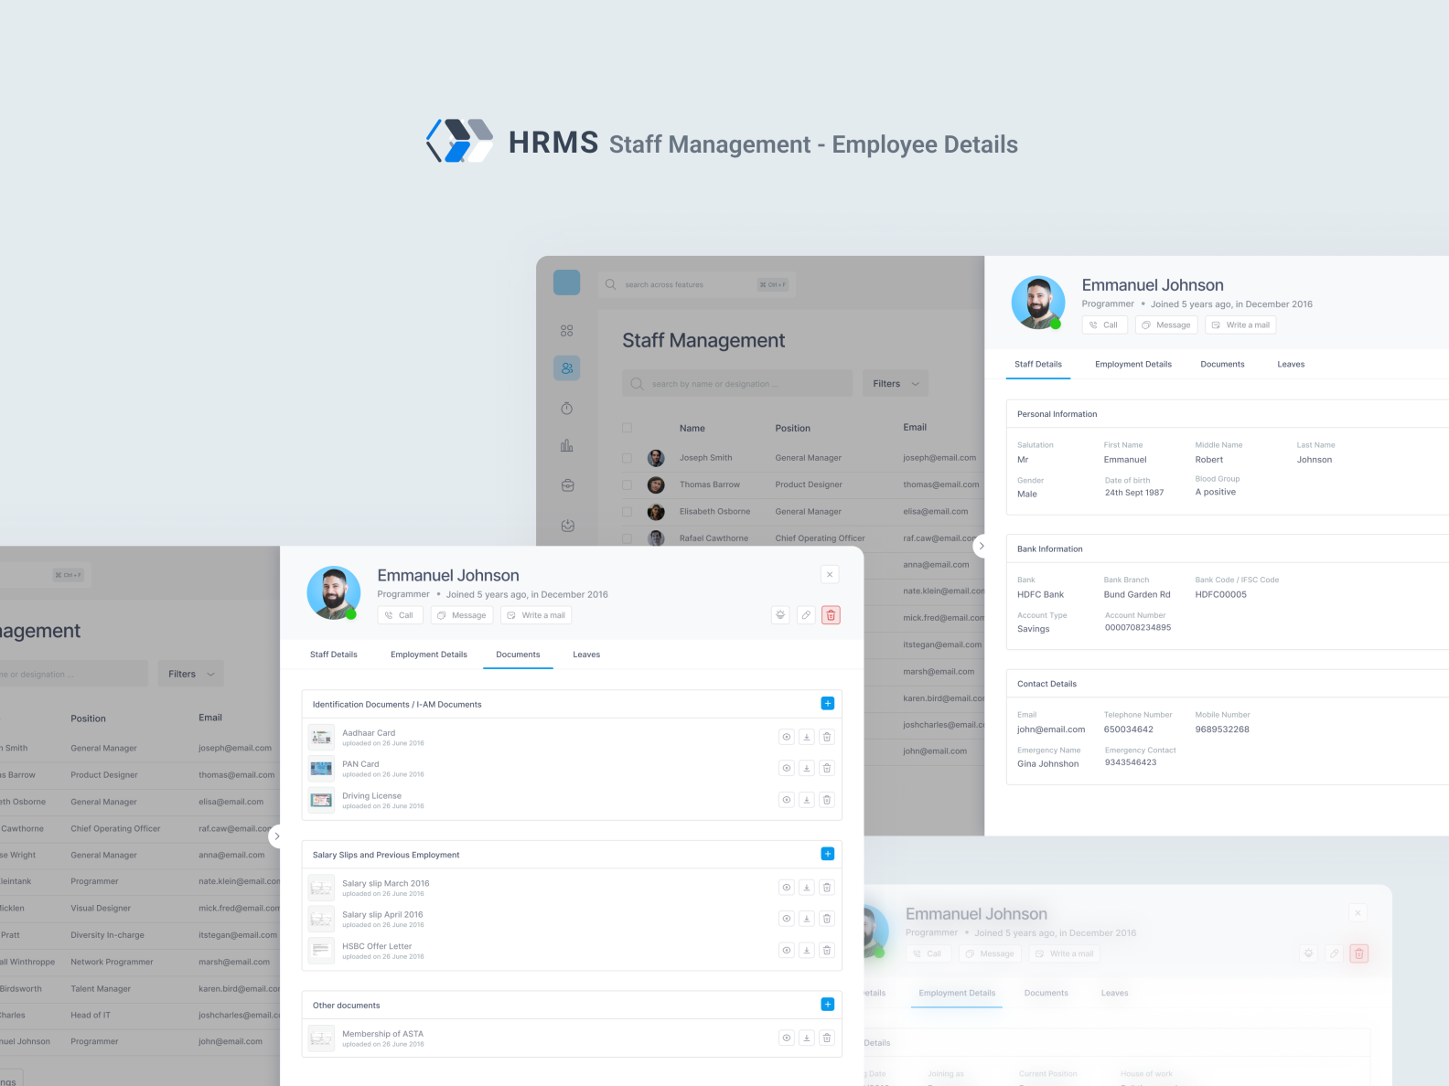
Task: Click Call button in the Documents panel
Action: [401, 615]
